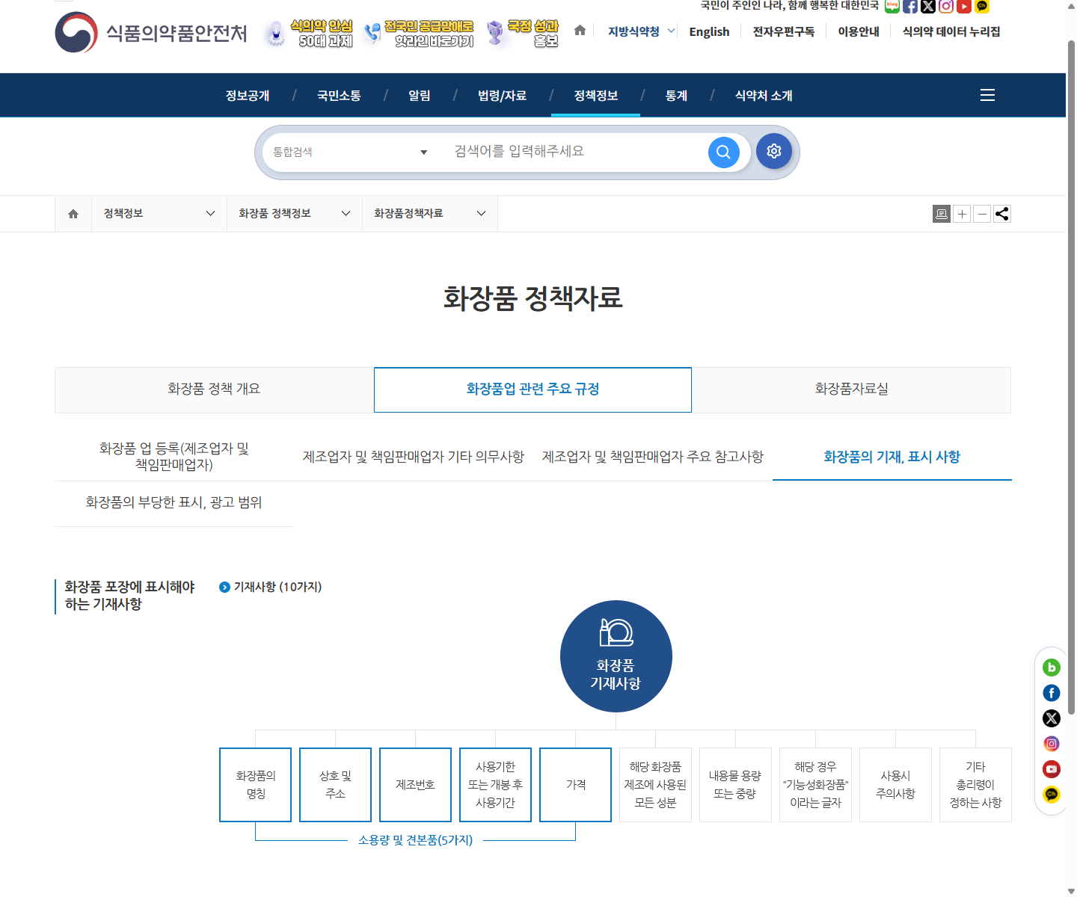Viewport: 1077px width, 897px height.
Task: Click the home icon in top header
Action: [580, 31]
